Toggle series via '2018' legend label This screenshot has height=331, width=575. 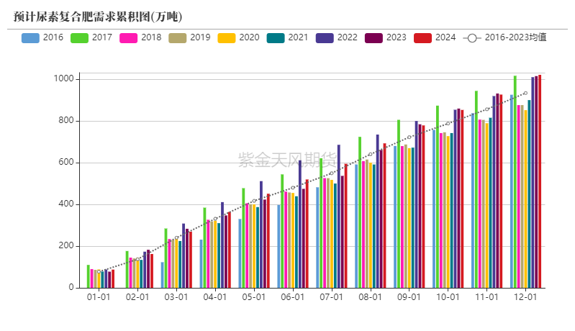(151, 37)
